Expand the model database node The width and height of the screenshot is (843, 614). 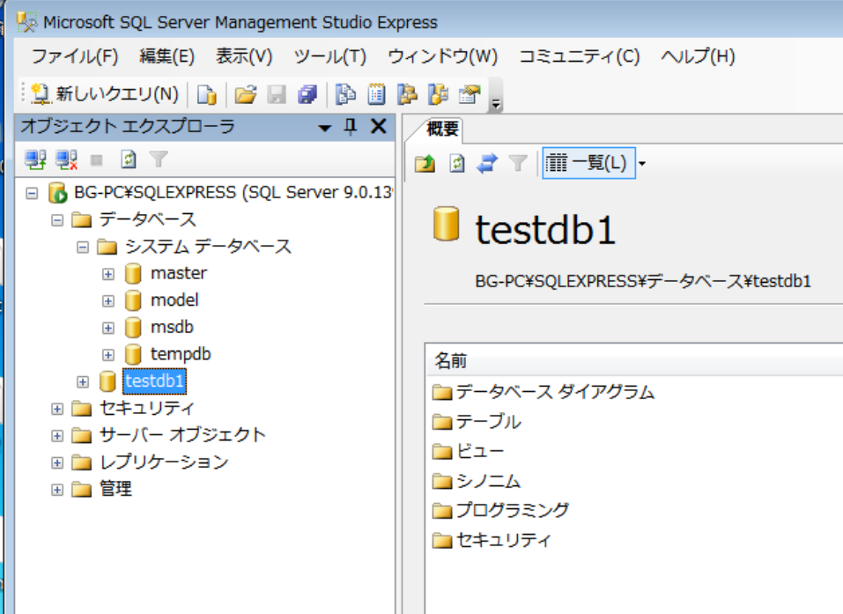108,301
